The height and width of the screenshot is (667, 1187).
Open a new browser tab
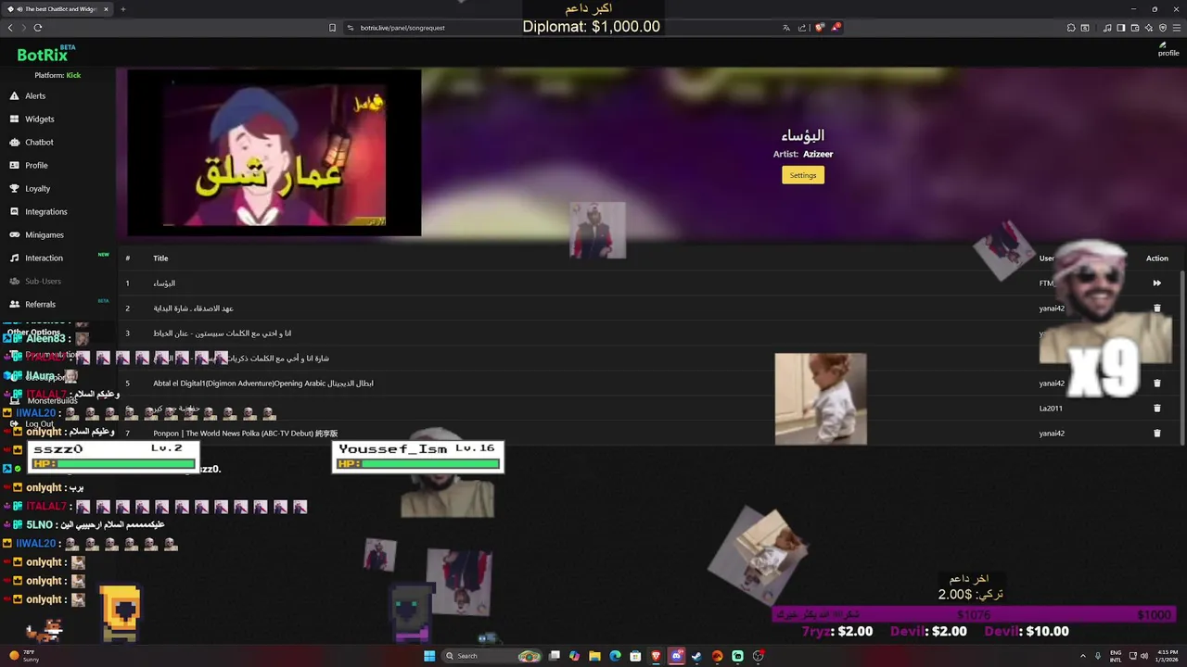point(122,9)
